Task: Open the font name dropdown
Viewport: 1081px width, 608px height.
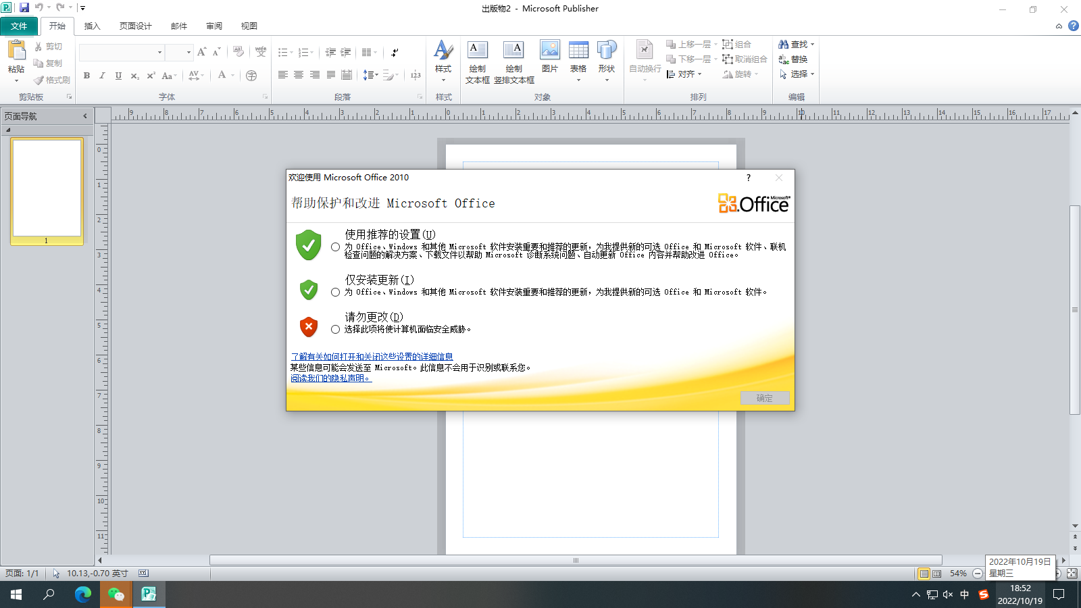Action: click(159, 53)
